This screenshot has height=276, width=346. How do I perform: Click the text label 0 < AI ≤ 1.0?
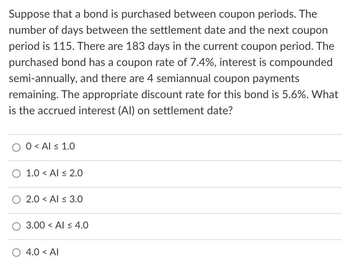[50, 146]
